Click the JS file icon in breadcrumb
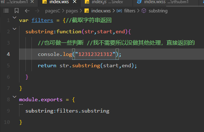204x132 pixels. (87, 11)
